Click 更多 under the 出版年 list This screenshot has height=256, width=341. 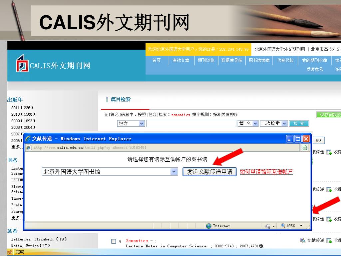tap(16, 147)
